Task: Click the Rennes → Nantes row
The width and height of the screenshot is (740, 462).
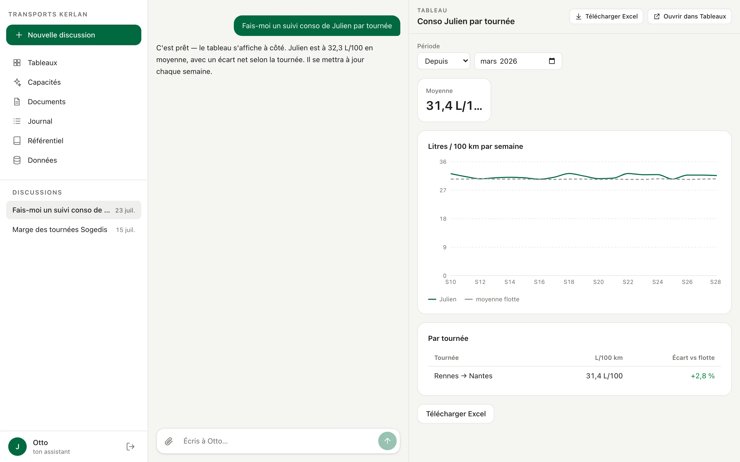Action: 574,376
